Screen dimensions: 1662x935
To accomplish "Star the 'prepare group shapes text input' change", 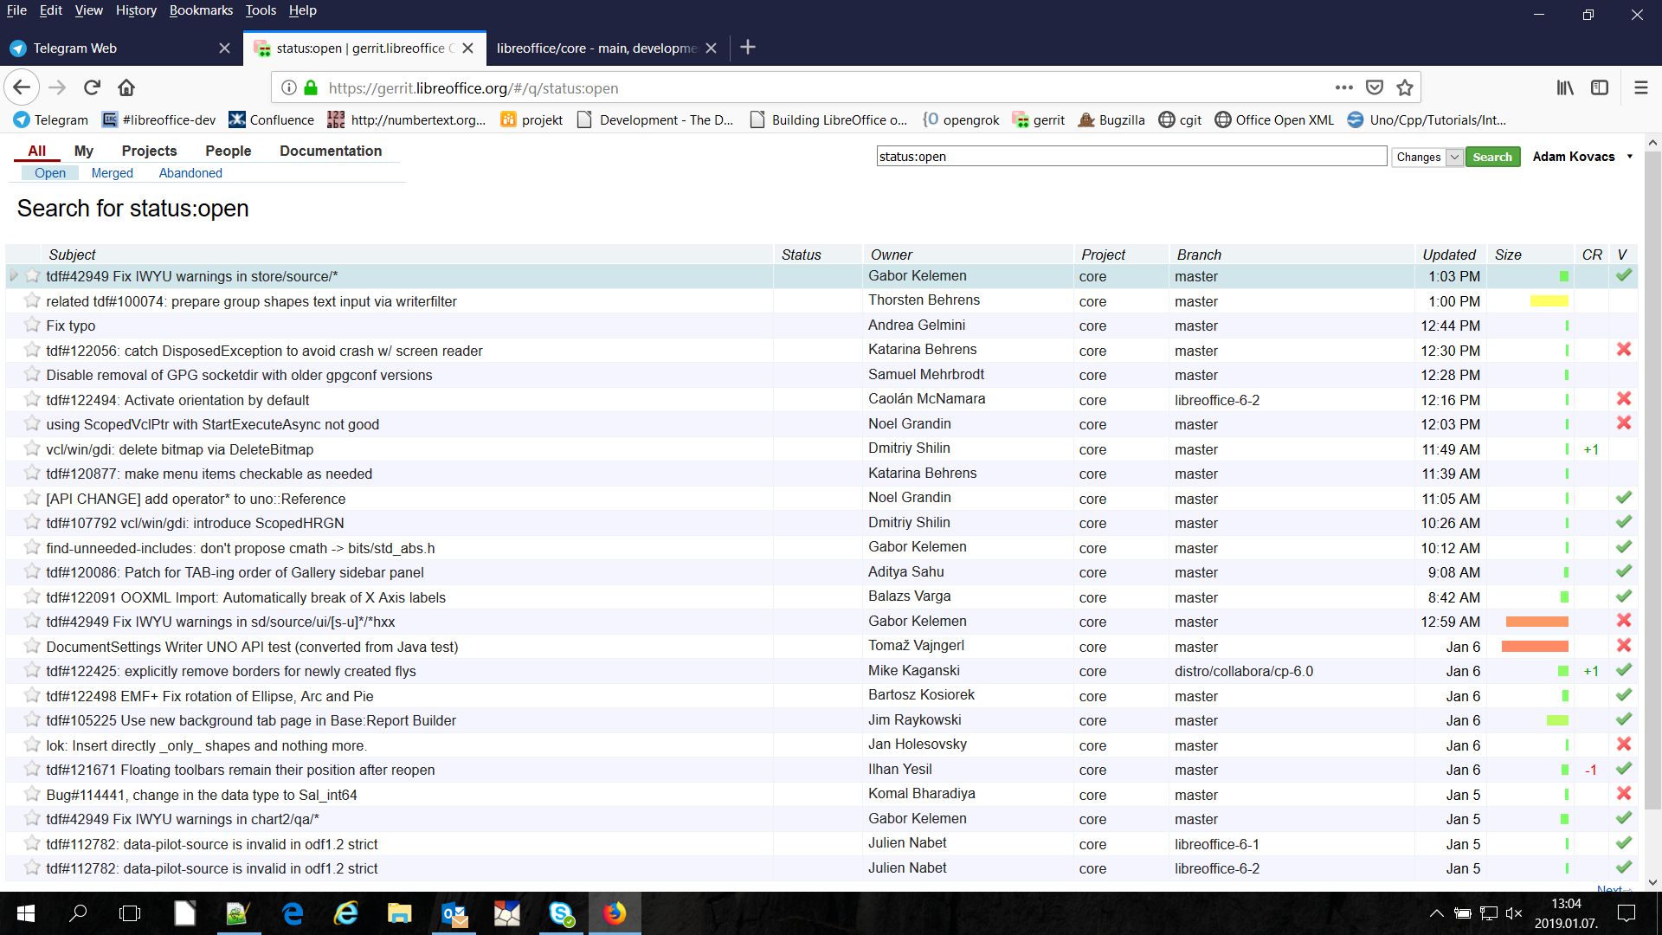I will pos(32,300).
